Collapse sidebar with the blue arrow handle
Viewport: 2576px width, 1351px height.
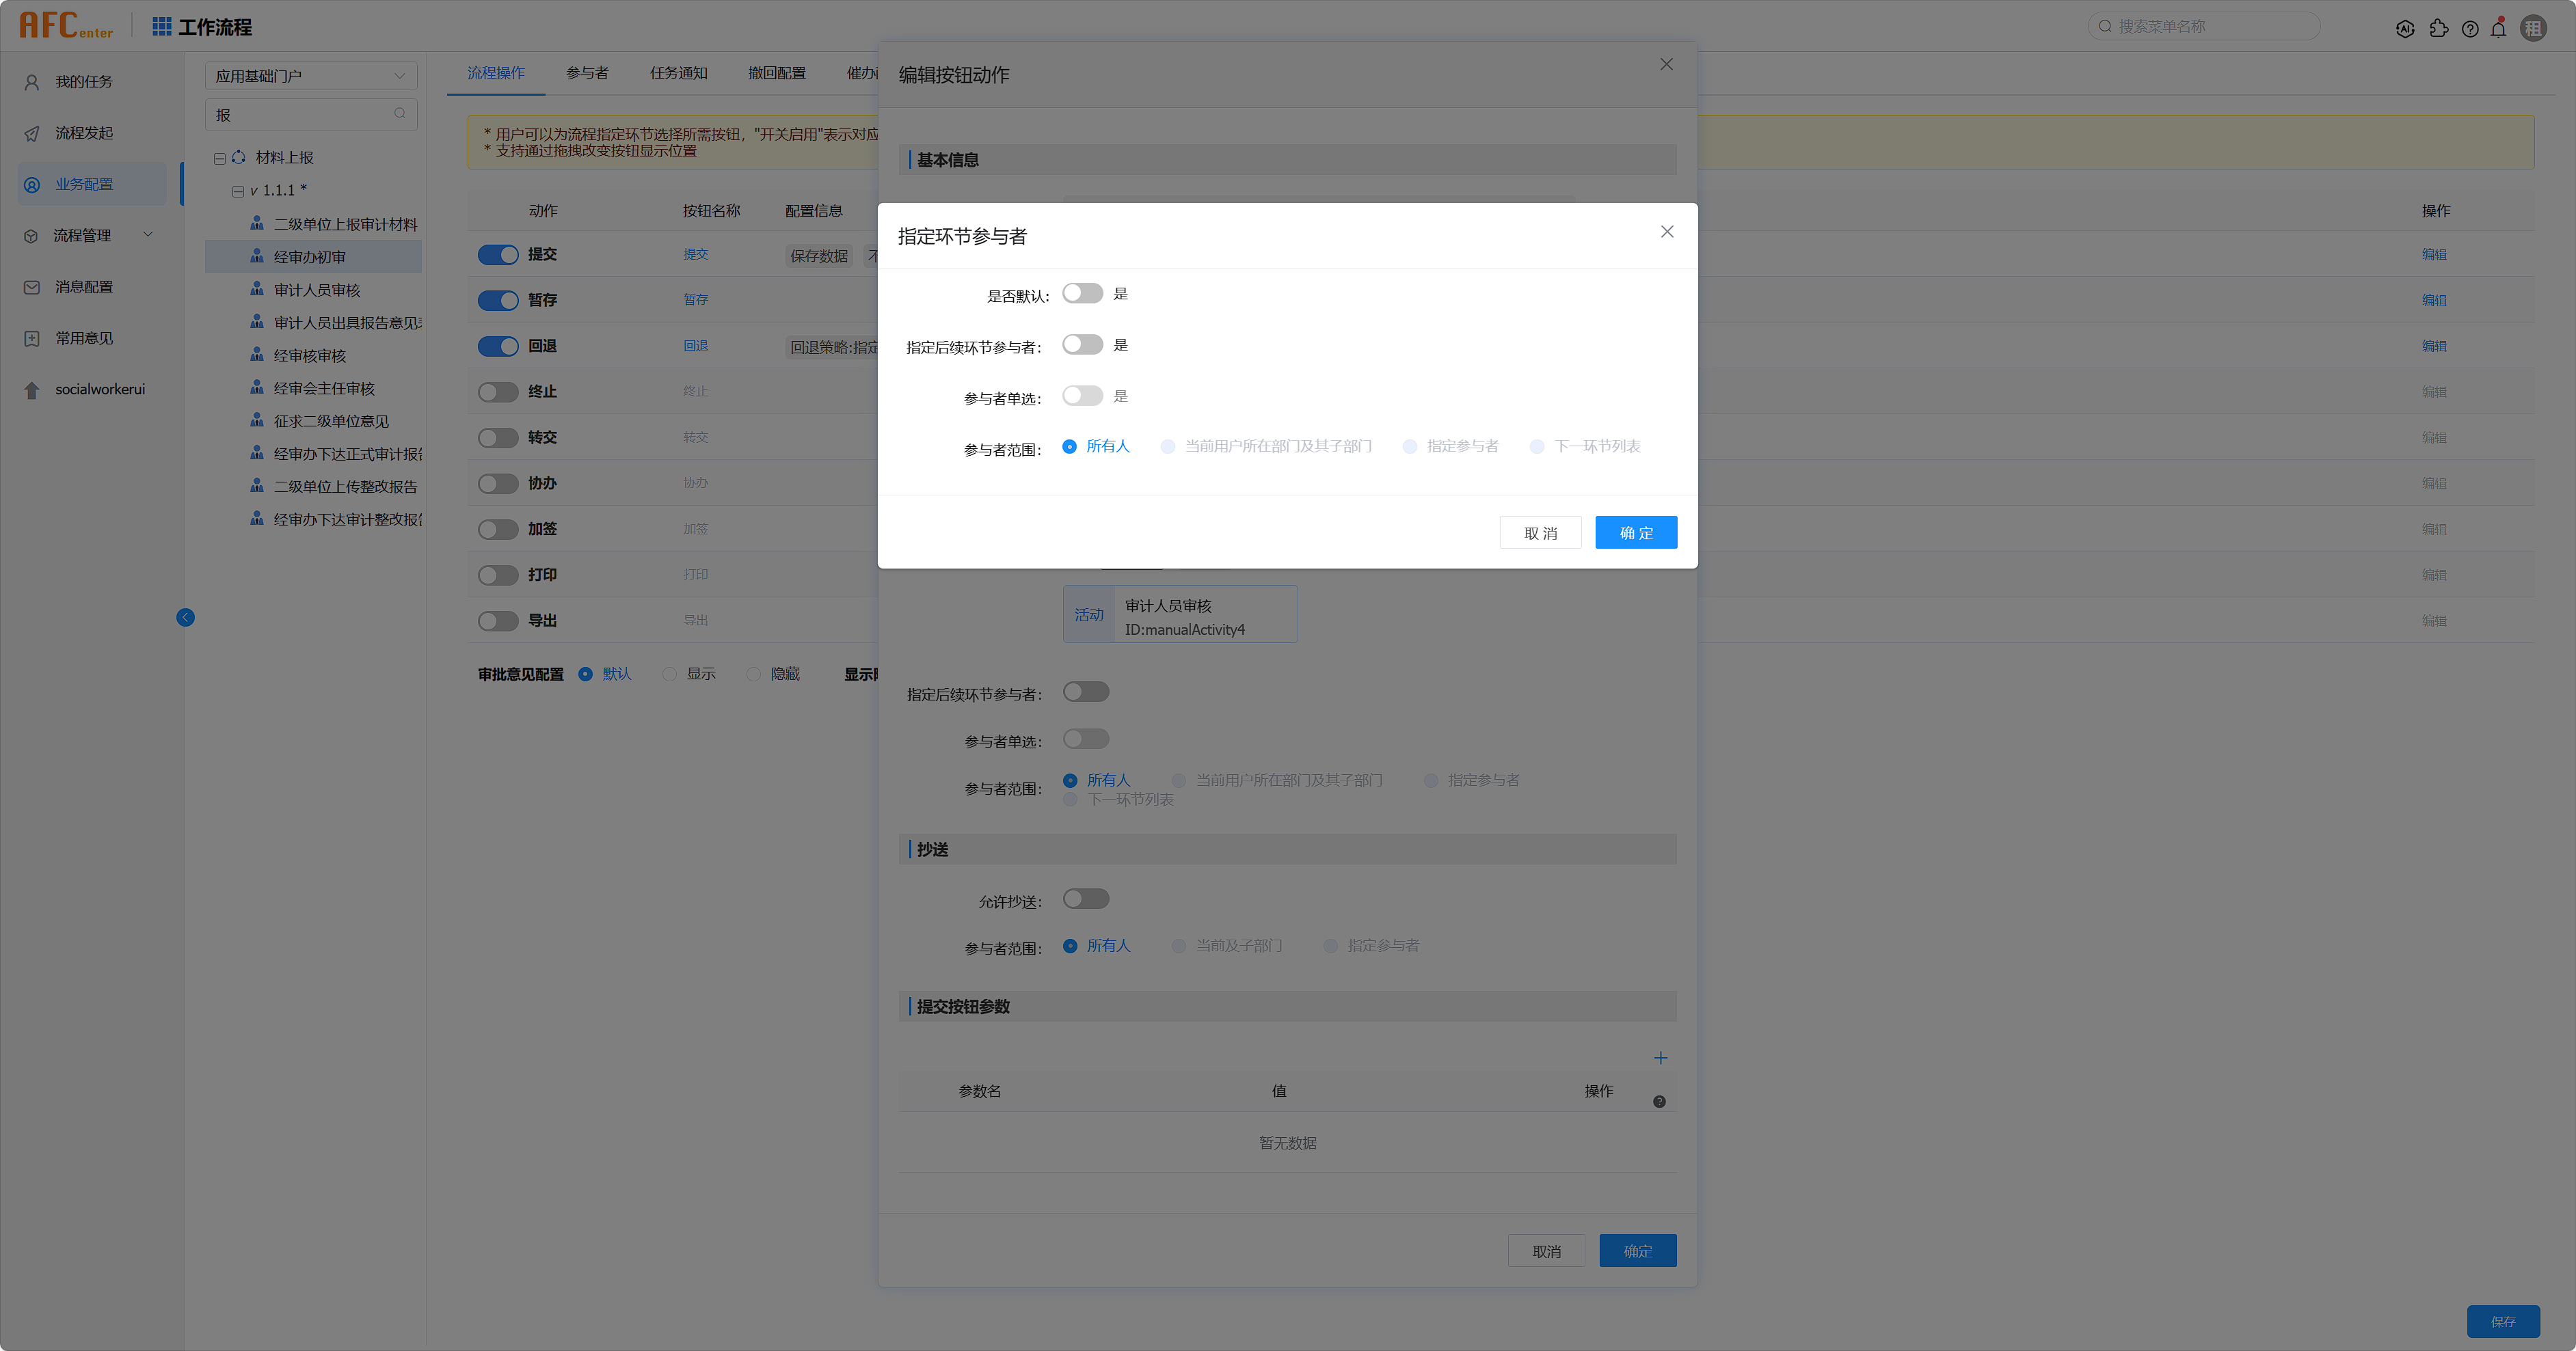185,618
